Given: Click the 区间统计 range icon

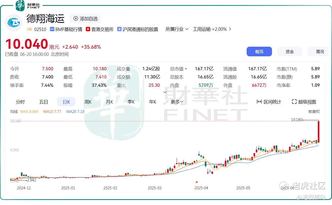Looking at the screenshot, I should click(259, 102).
